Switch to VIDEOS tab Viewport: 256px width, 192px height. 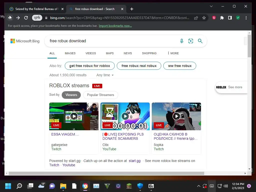(x=90, y=53)
